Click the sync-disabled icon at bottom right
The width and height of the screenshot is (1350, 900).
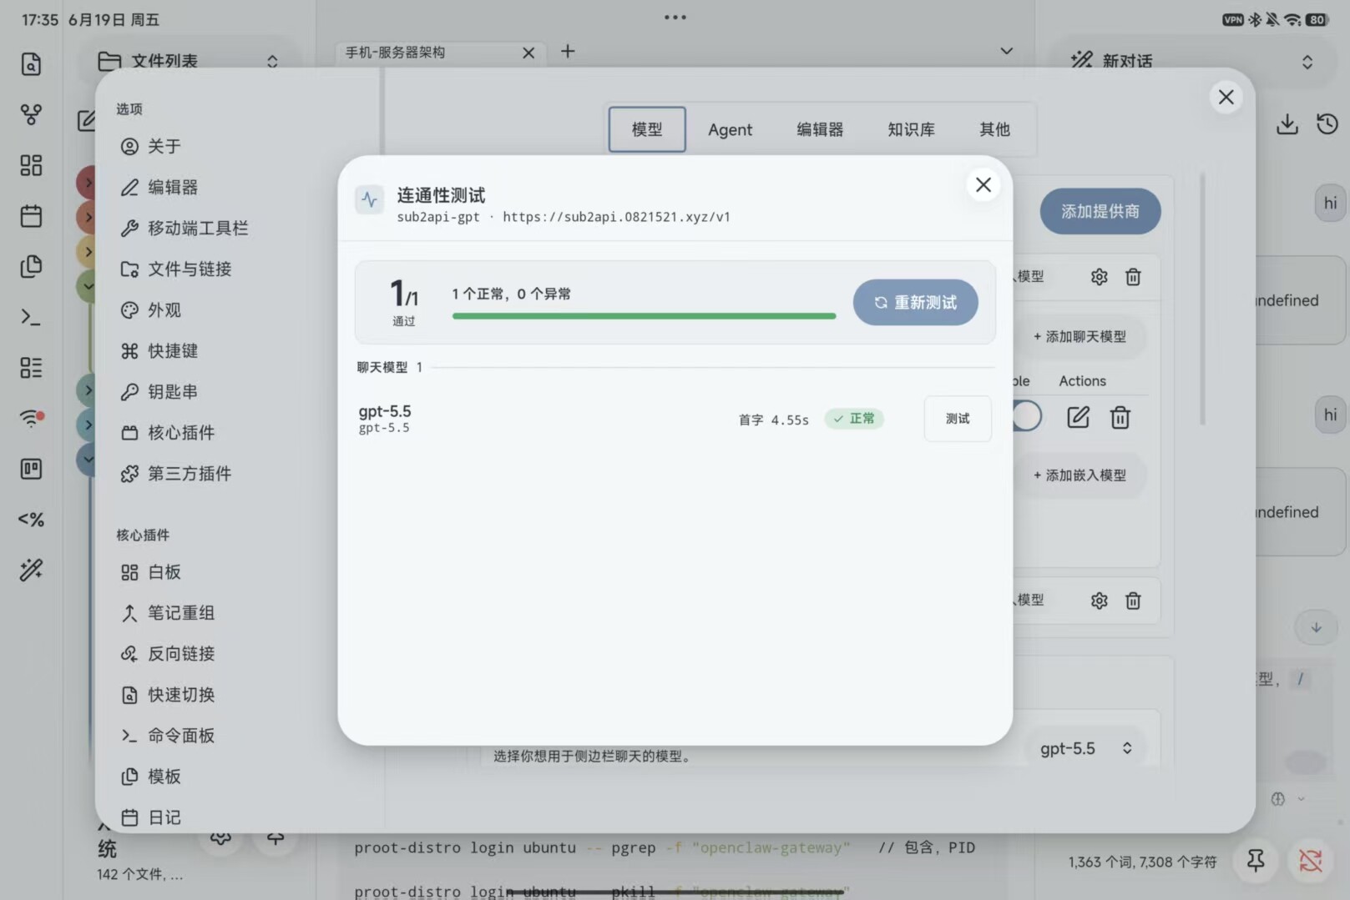(1311, 861)
